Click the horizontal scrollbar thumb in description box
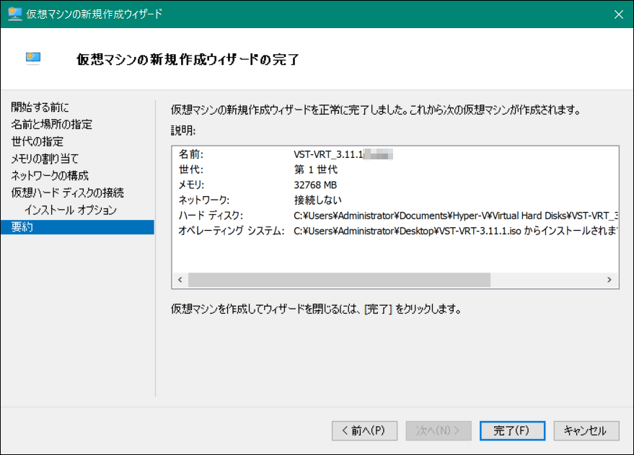634x455 pixels. [339, 280]
